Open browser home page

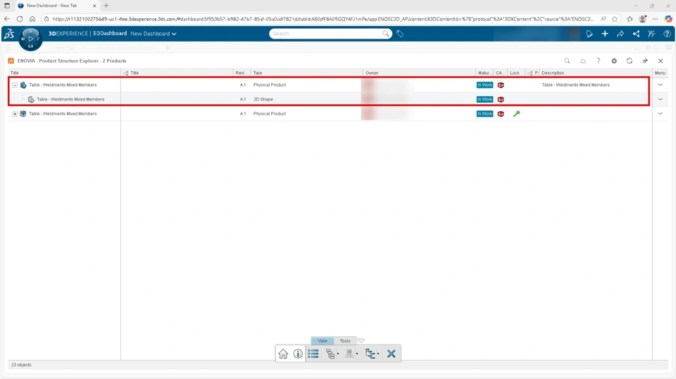point(32,19)
